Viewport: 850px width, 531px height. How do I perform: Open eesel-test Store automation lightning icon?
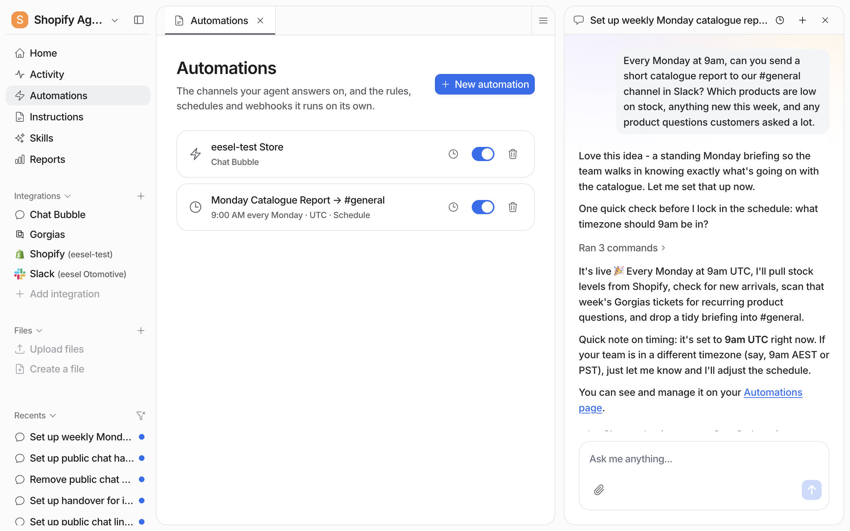click(x=195, y=154)
